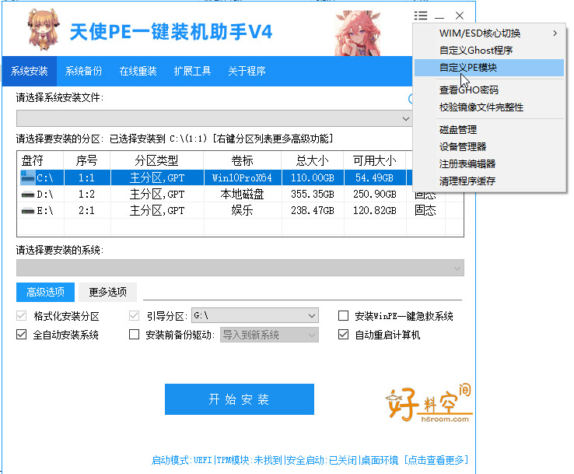Image resolution: width=574 pixels, height=474 pixels.
Task: Close the 天使PE window
Action: [x=460, y=16]
